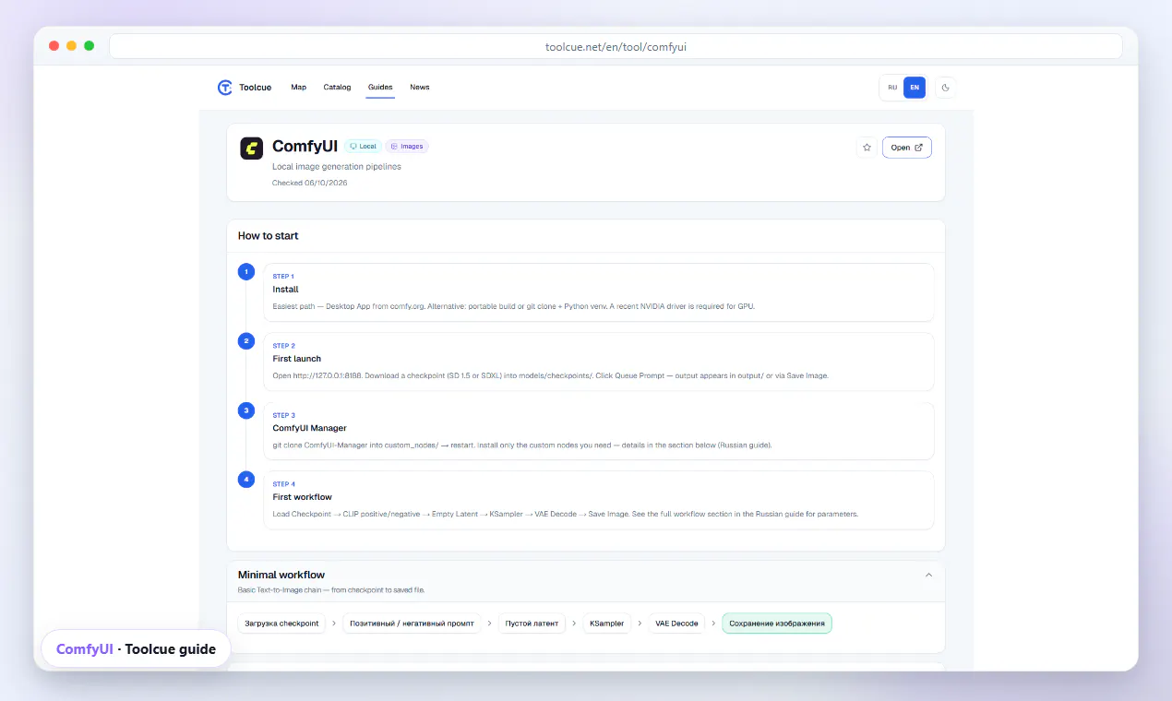Select Позитивный / негативный промпт chip
1172x701 pixels.
point(412,624)
